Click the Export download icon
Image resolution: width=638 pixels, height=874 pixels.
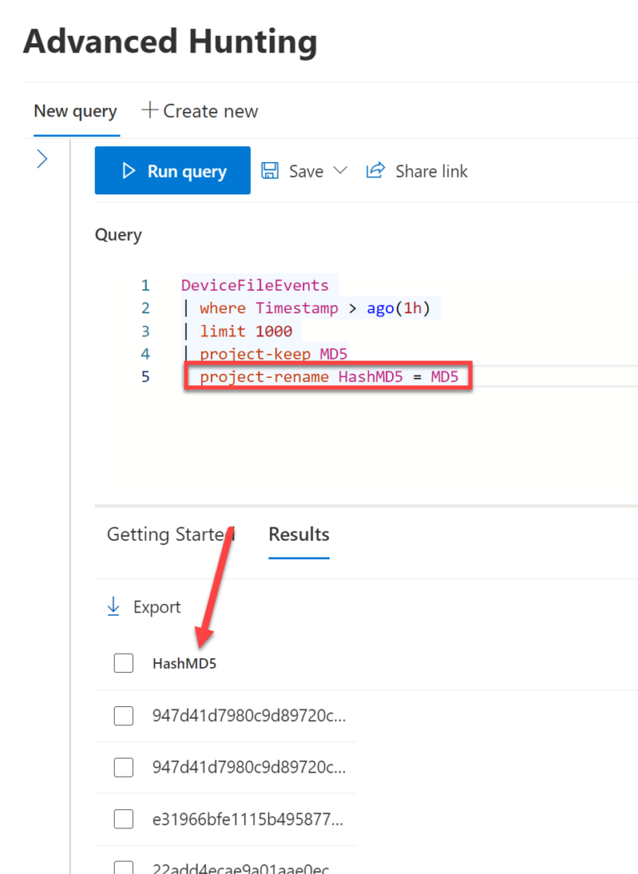click(113, 606)
